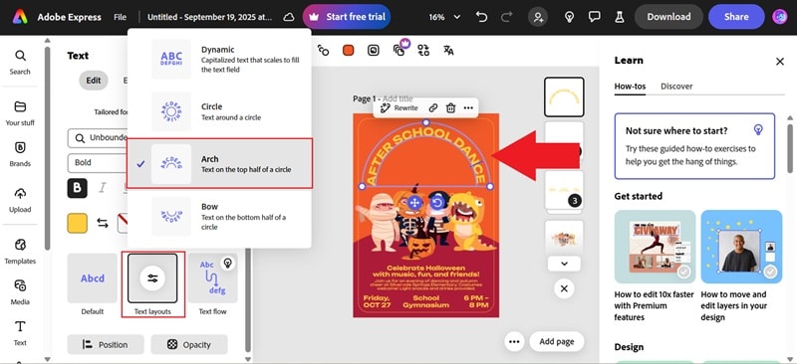Click the yellow text fill color swatch
797x364 pixels.
[78, 224]
